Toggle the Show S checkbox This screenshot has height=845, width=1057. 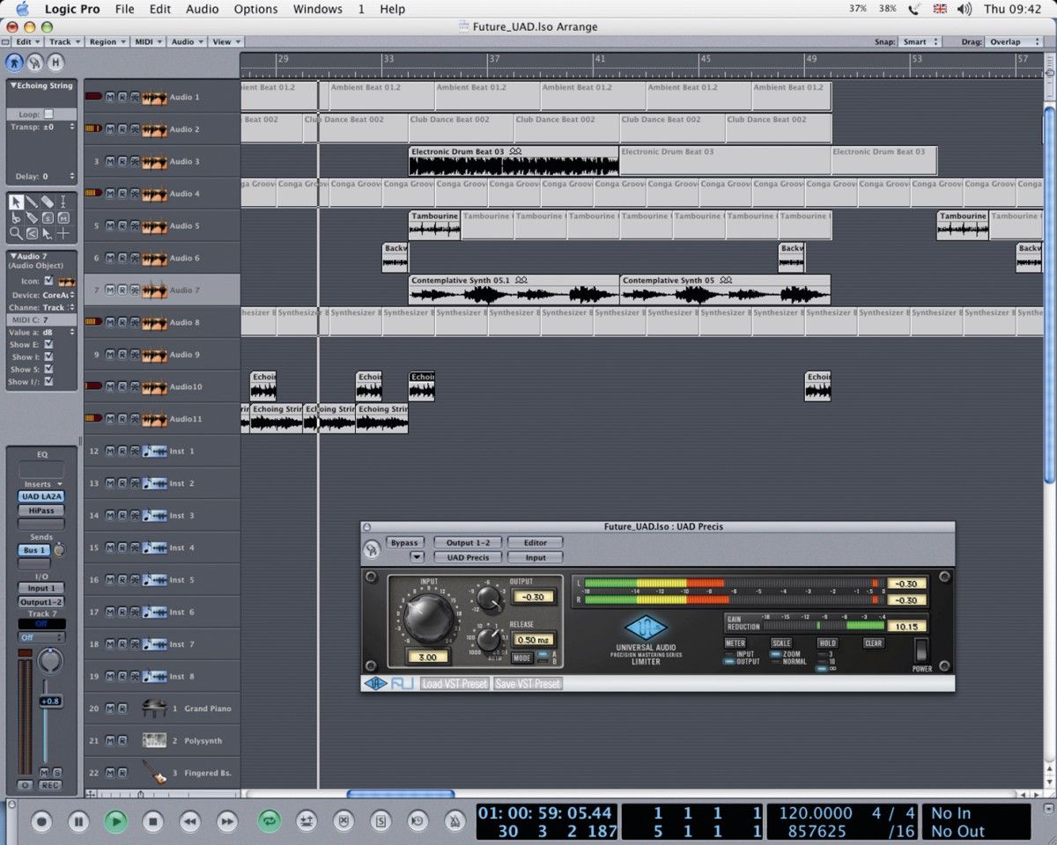[48, 370]
